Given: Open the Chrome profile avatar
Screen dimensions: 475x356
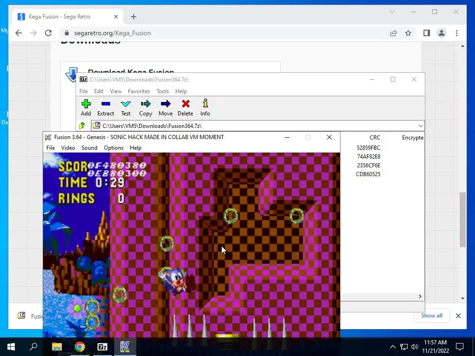Looking at the screenshot, I should pos(442,33).
